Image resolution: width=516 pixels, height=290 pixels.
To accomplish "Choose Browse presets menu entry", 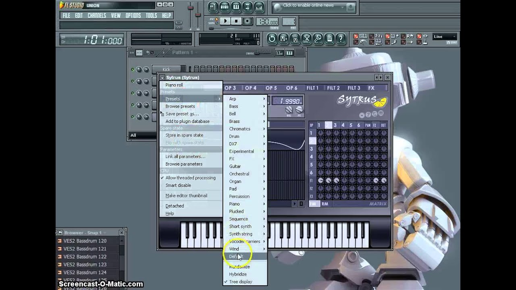I will [x=191, y=106].
